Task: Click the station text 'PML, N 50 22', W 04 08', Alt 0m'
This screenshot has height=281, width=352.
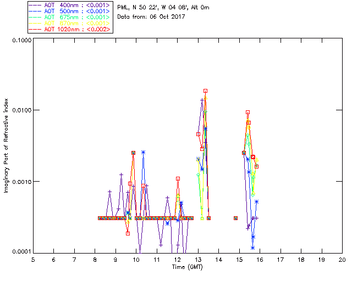Action: click(163, 8)
